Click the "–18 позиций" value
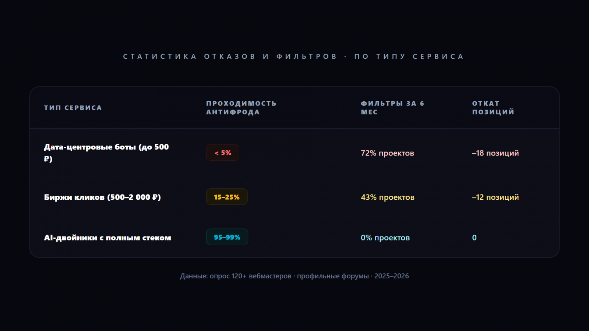 pos(495,153)
